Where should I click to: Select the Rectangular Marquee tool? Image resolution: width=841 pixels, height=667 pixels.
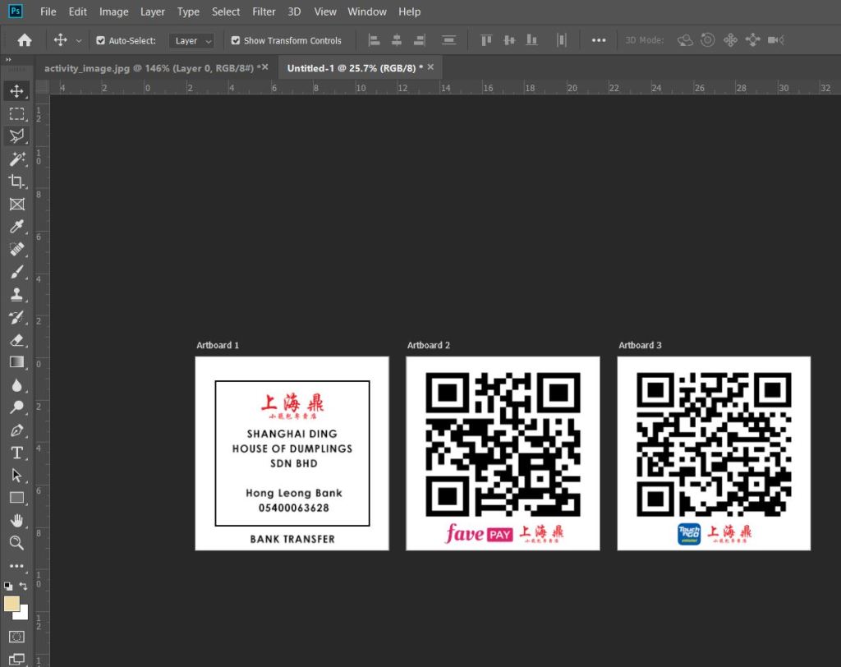point(16,113)
